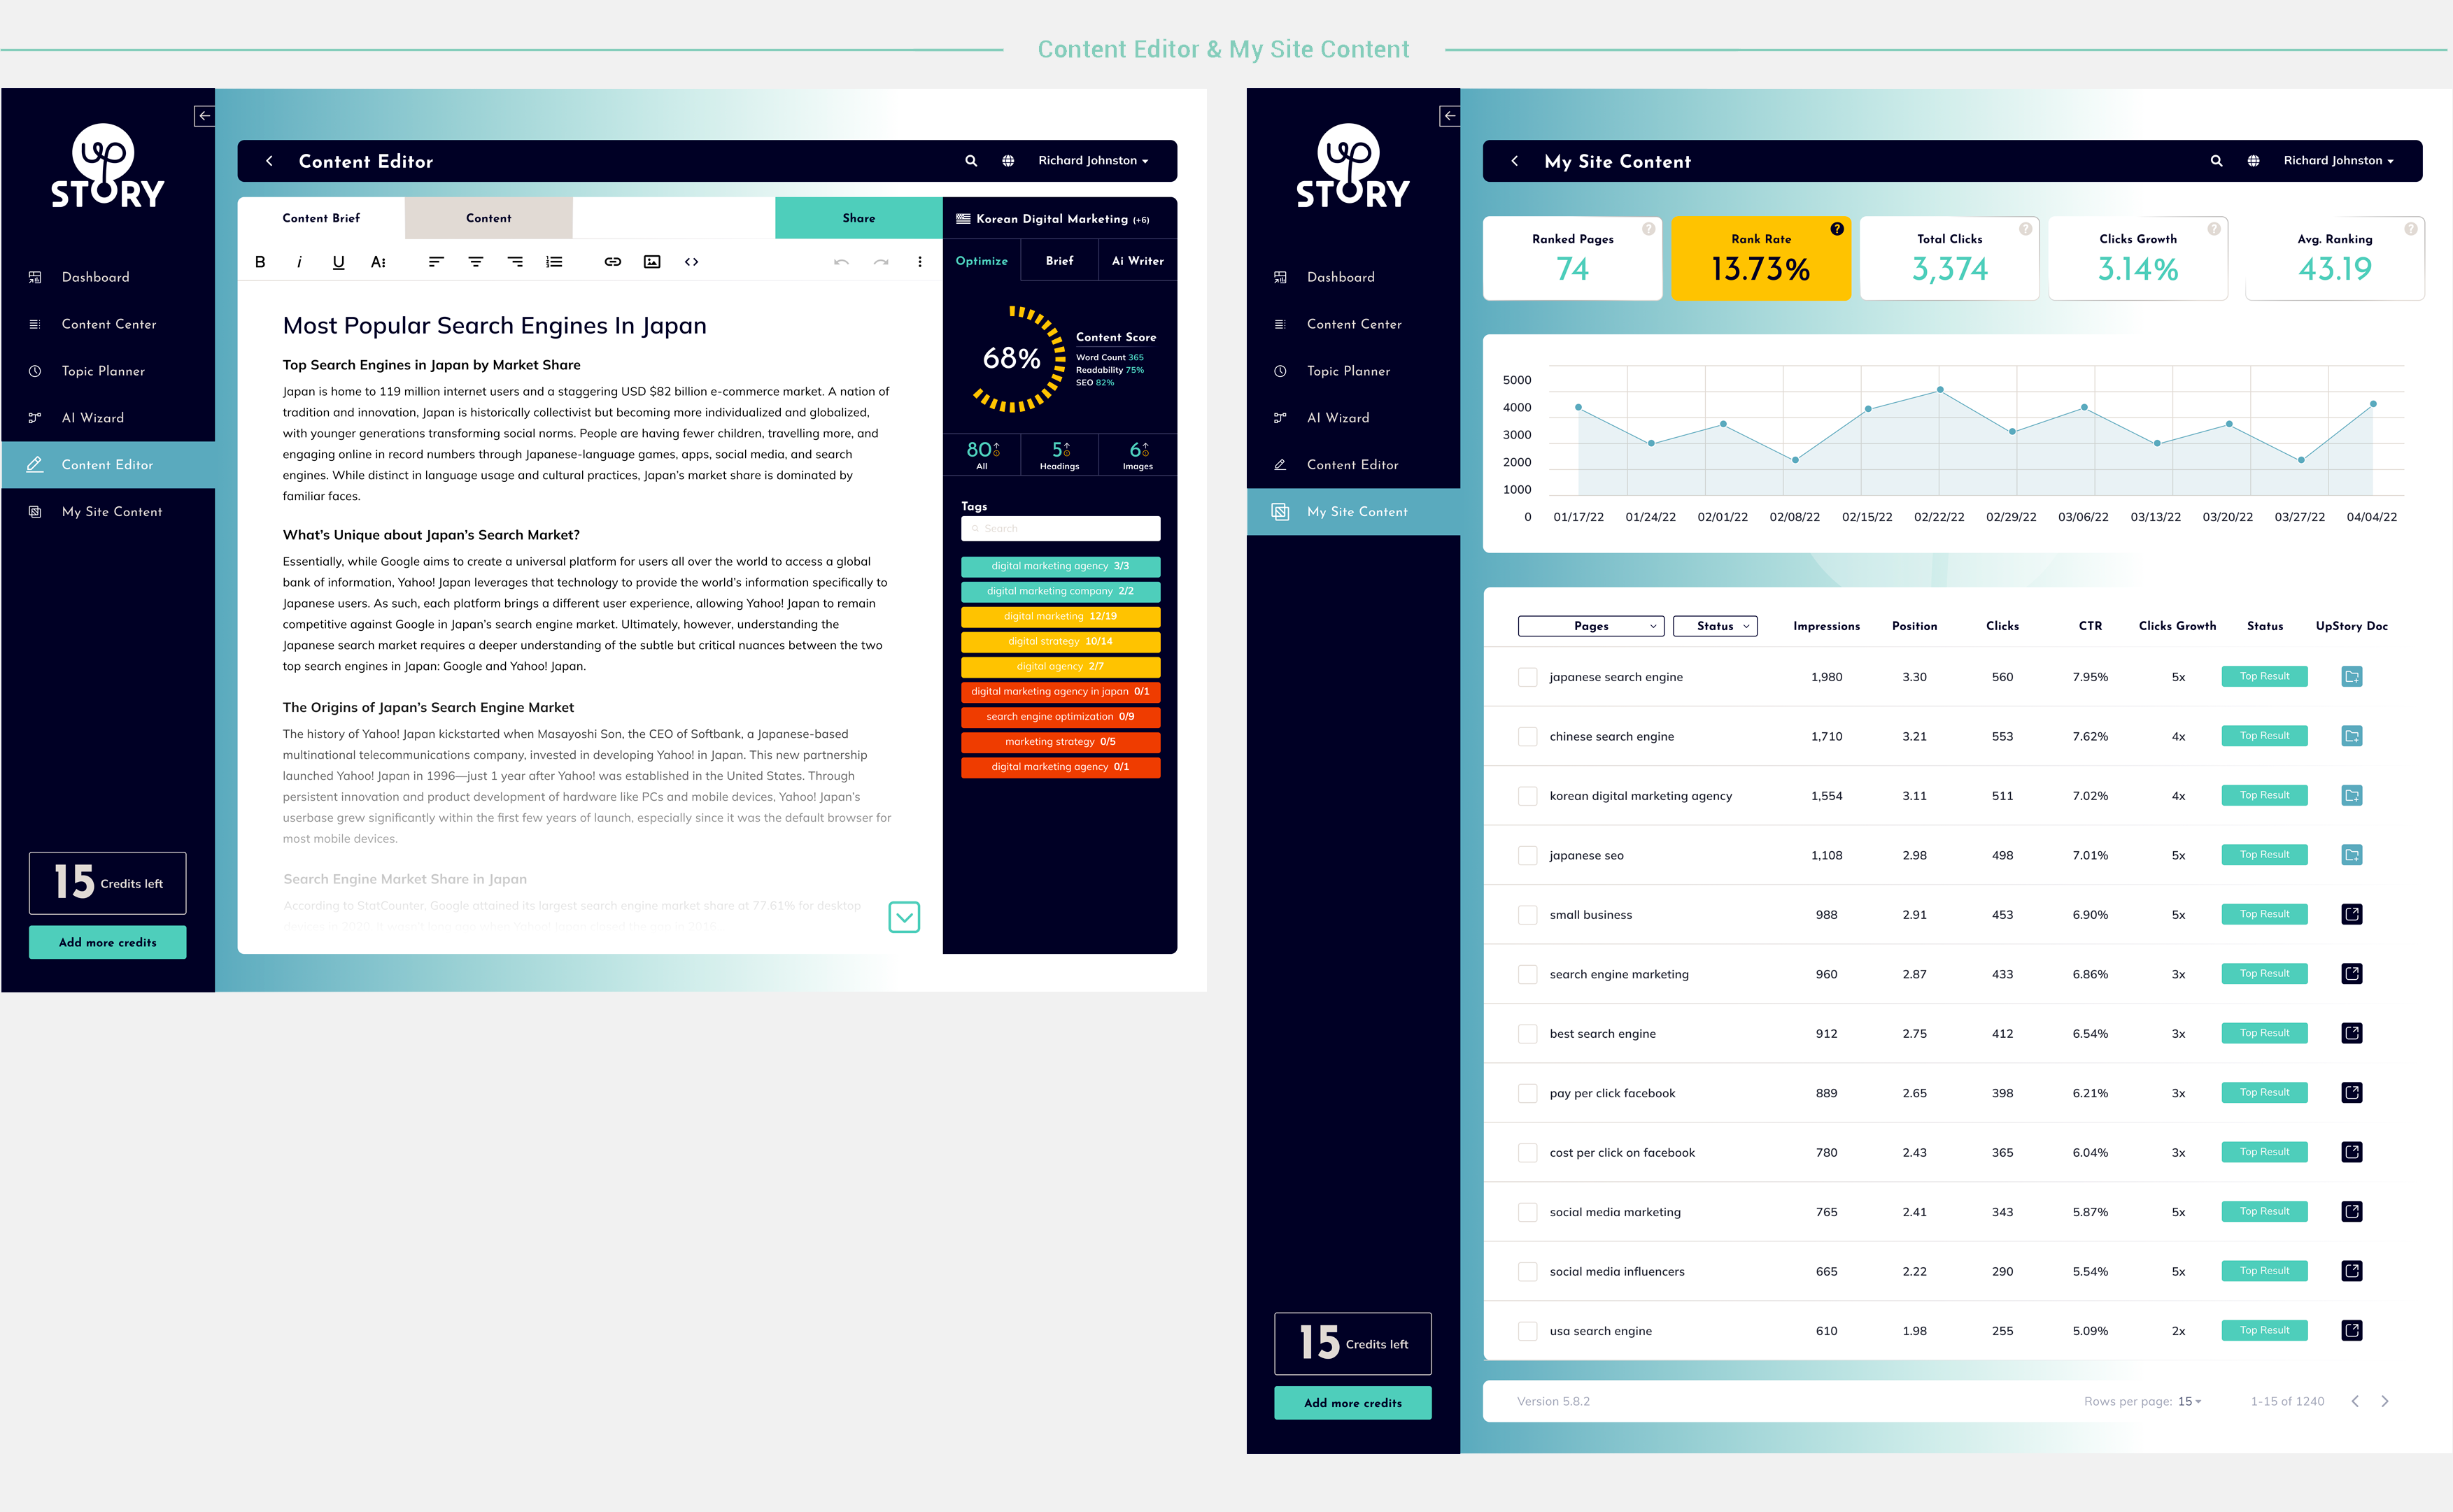
Task: Open code view with brackets icon
Action: (691, 262)
